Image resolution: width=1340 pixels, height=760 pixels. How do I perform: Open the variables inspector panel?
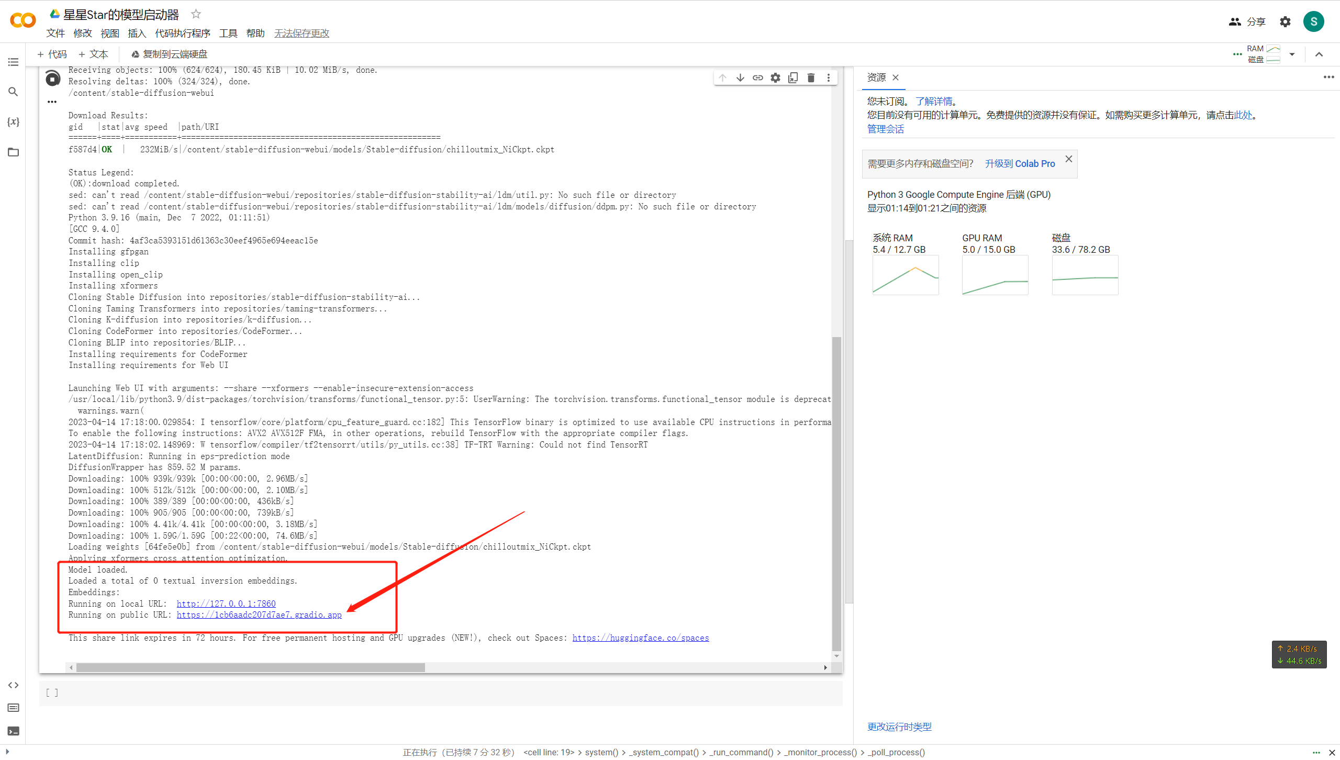click(13, 122)
